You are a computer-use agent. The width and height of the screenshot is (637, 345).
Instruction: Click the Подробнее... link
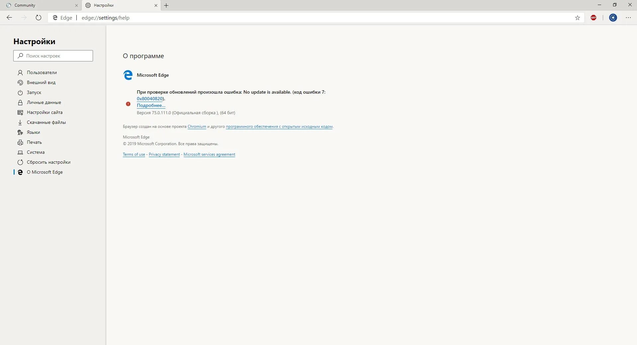point(151,105)
